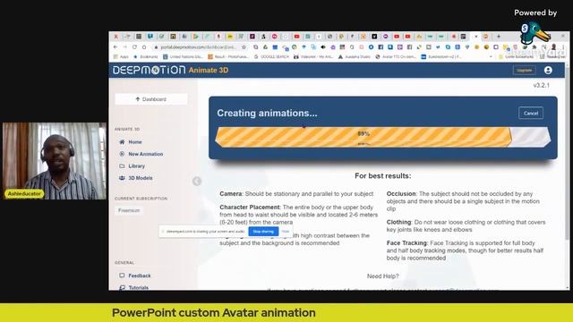Click the browser forward arrow

125,47
